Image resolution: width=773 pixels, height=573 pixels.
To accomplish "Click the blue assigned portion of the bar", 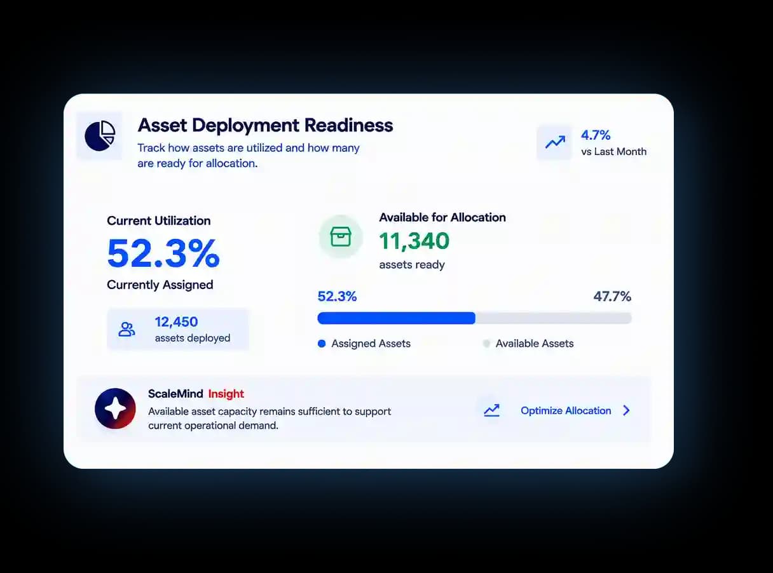I will (396, 318).
